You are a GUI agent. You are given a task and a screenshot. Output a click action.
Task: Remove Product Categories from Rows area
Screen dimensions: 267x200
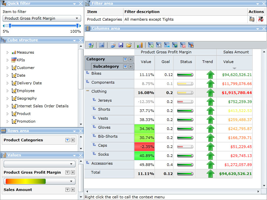point(73,140)
